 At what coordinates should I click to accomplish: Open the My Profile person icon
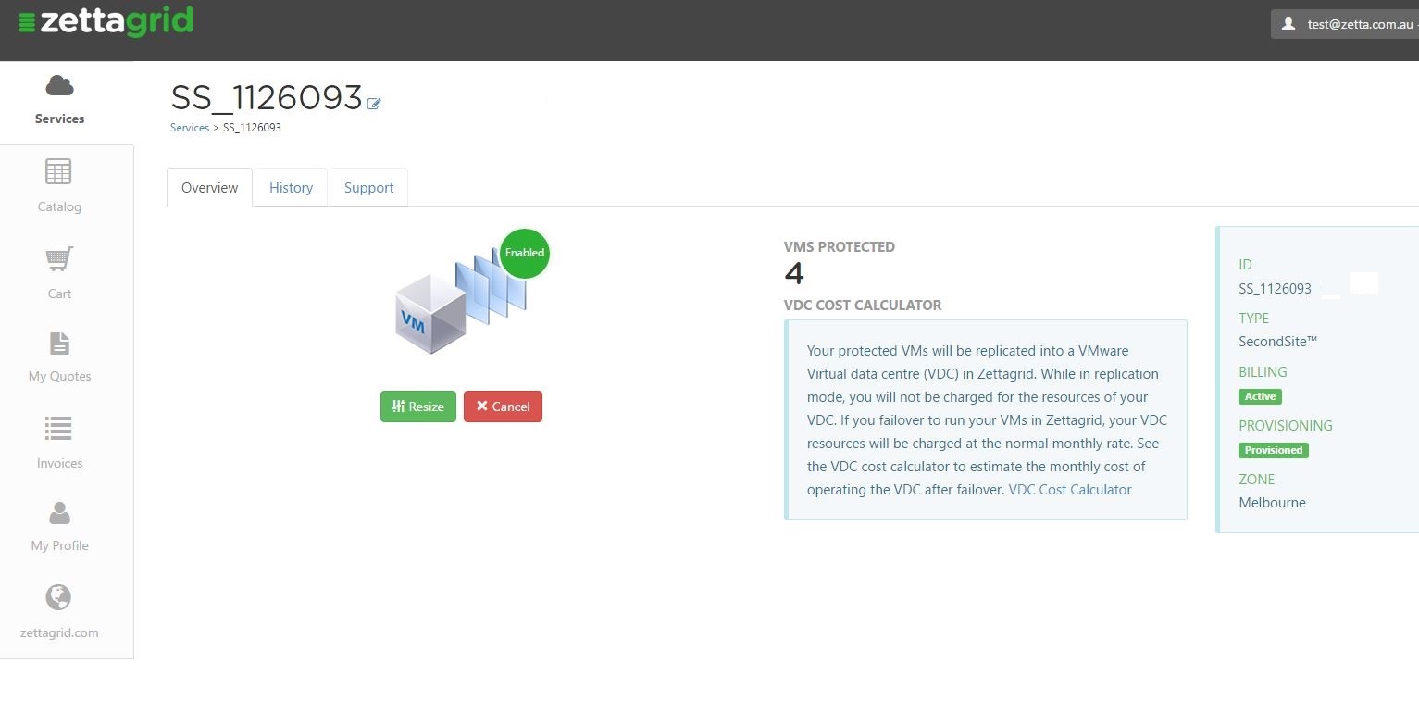59,512
